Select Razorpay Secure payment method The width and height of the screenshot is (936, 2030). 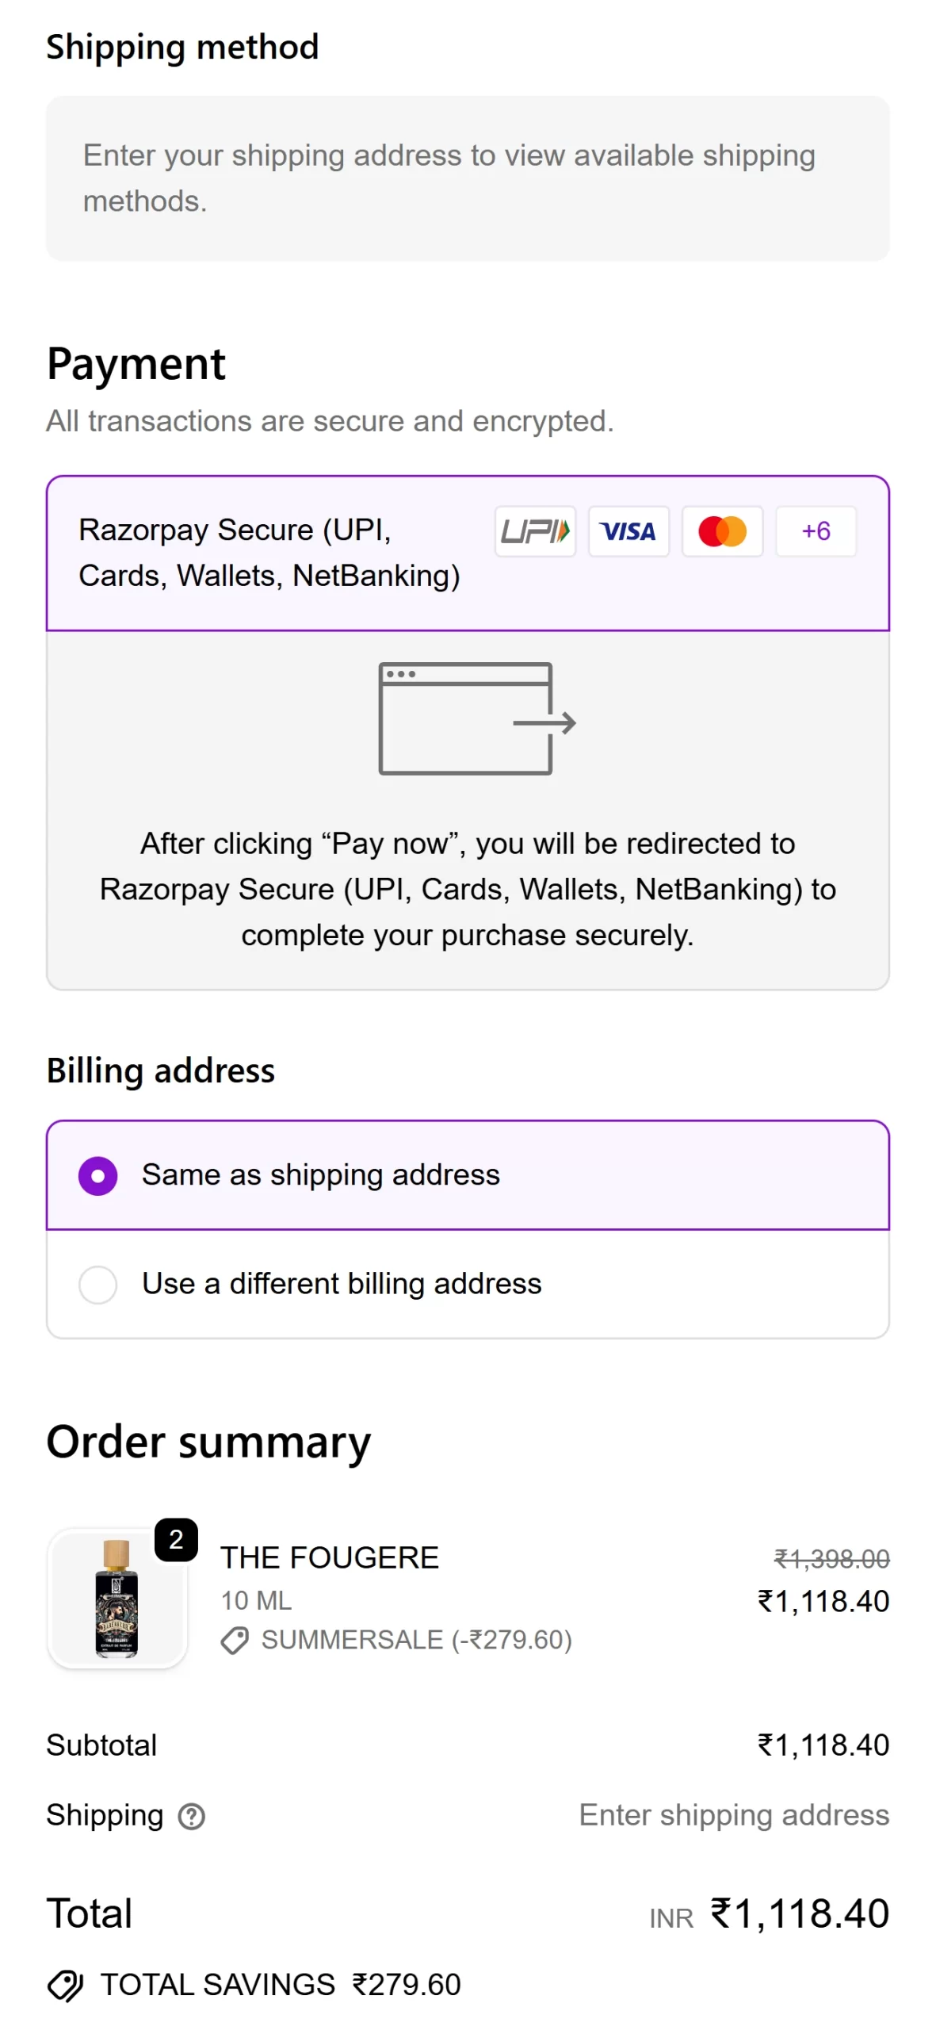(x=269, y=553)
